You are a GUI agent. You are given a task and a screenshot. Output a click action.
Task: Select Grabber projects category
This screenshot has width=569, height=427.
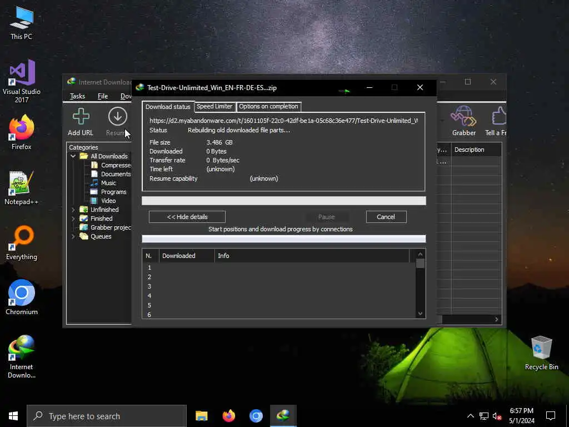click(x=105, y=227)
